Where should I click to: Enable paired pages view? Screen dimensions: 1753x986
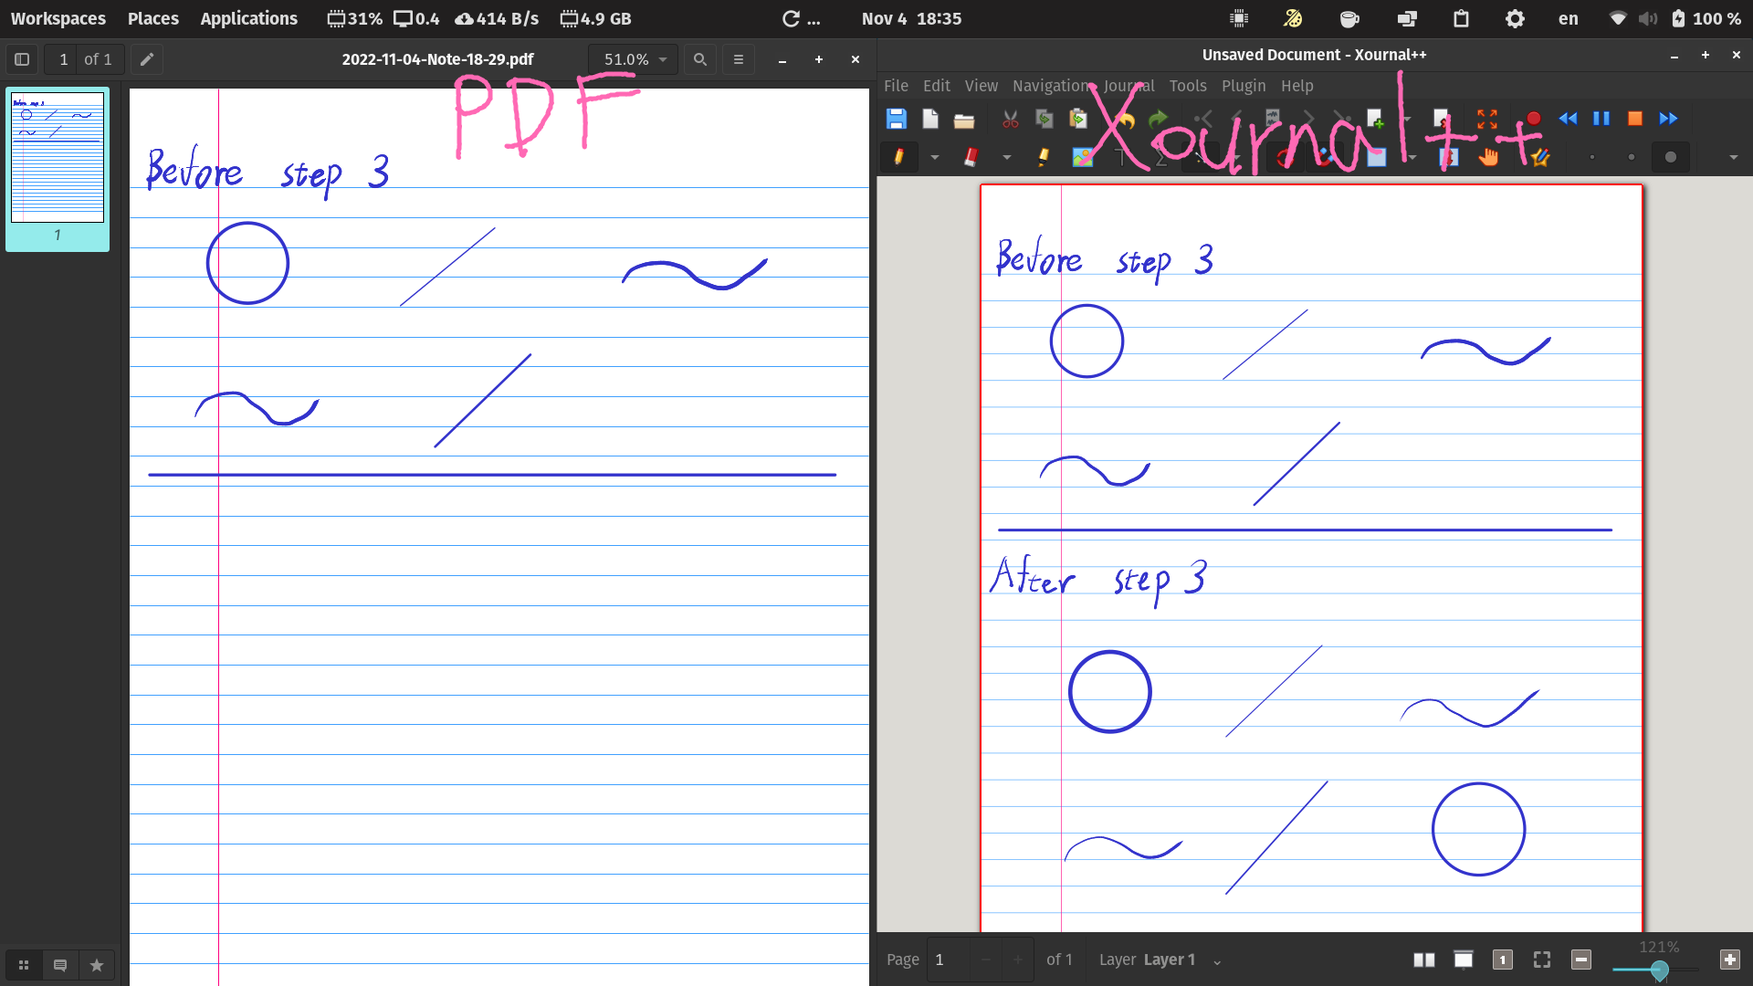tap(1424, 960)
